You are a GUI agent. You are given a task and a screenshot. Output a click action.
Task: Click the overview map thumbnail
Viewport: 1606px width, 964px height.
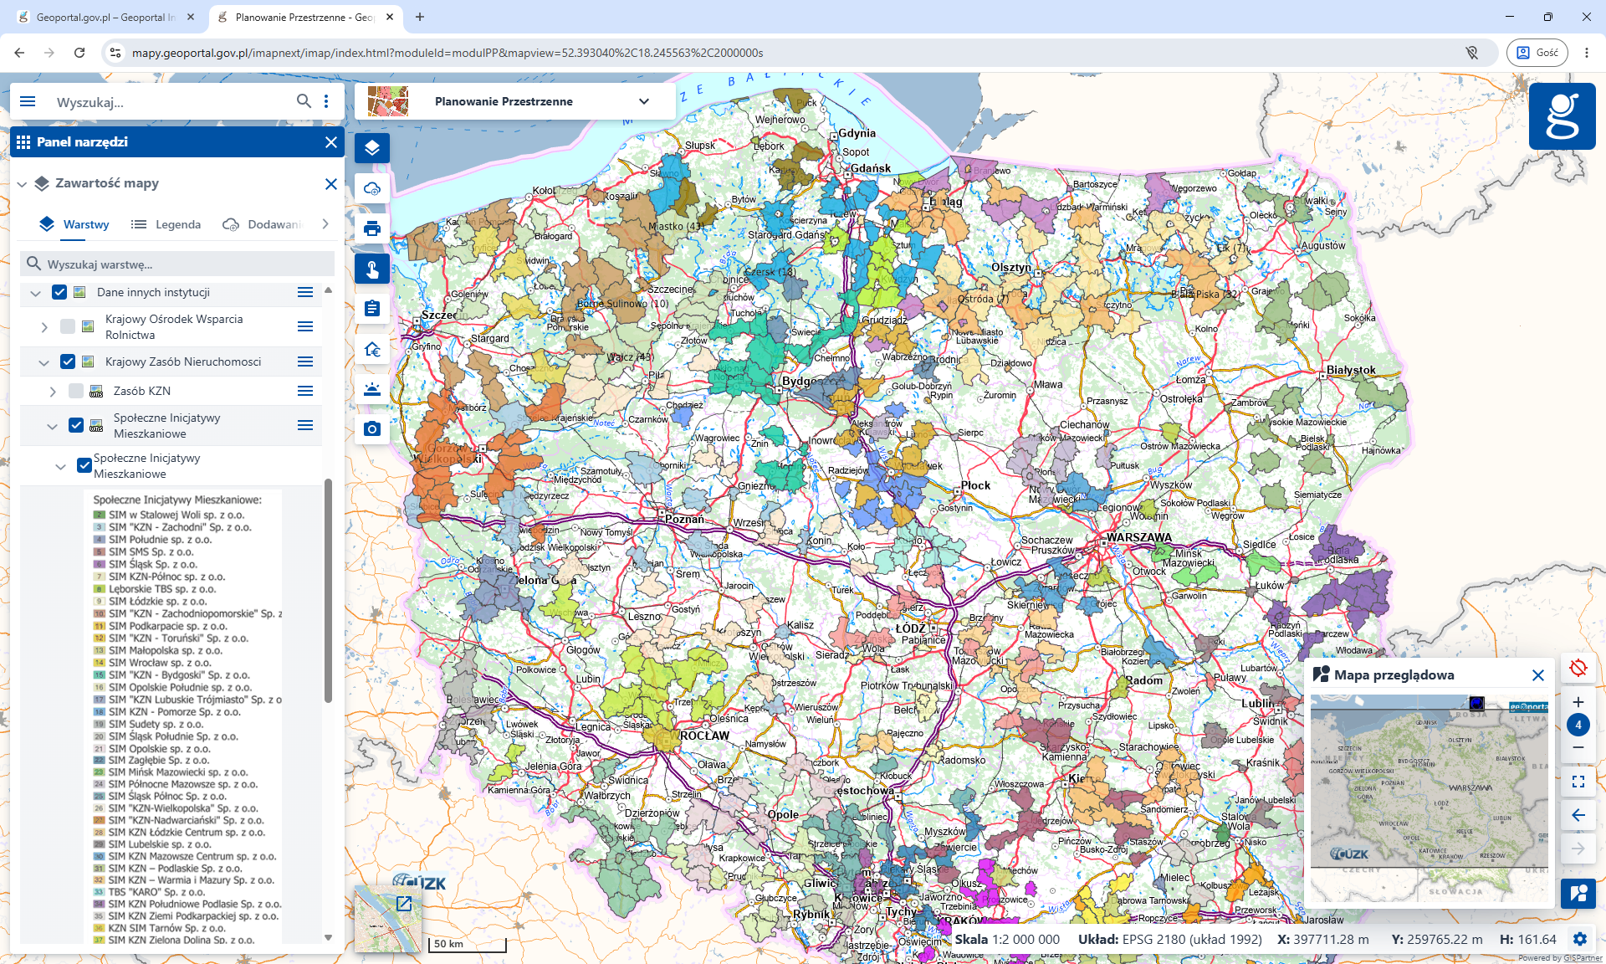click(1430, 797)
